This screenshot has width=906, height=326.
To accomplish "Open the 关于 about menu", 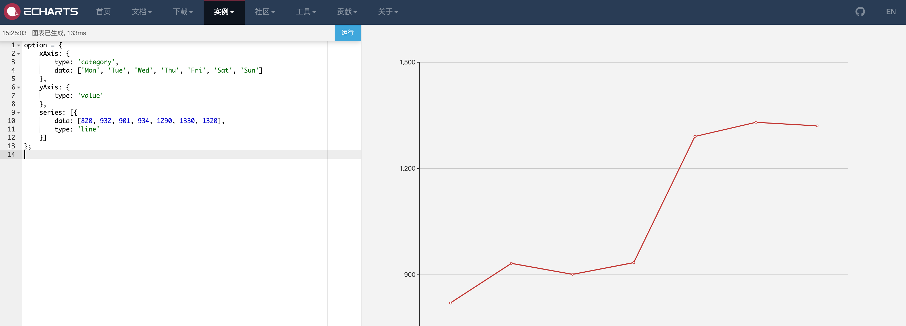I will (x=387, y=12).
